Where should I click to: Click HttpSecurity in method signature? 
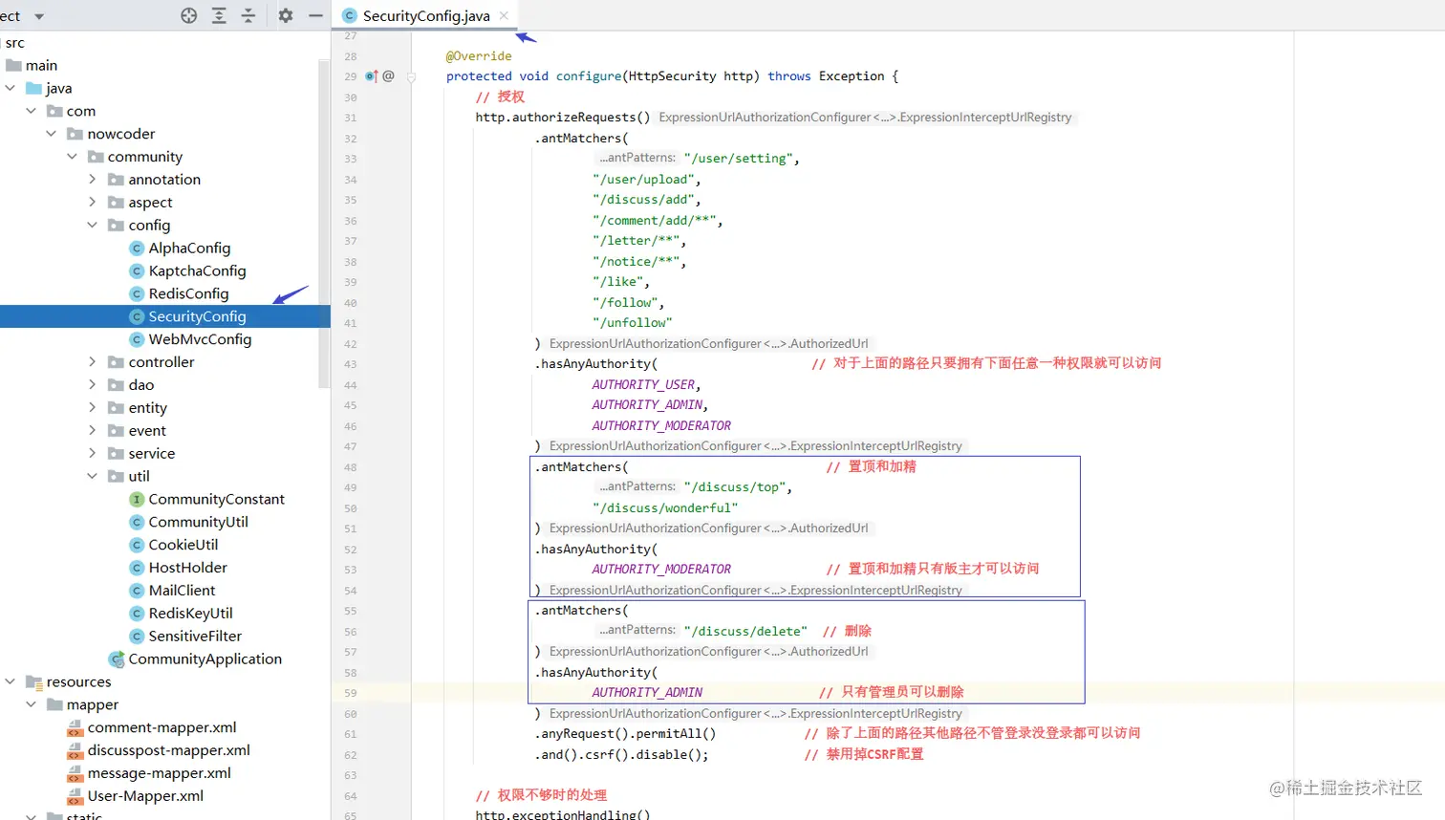[672, 76]
